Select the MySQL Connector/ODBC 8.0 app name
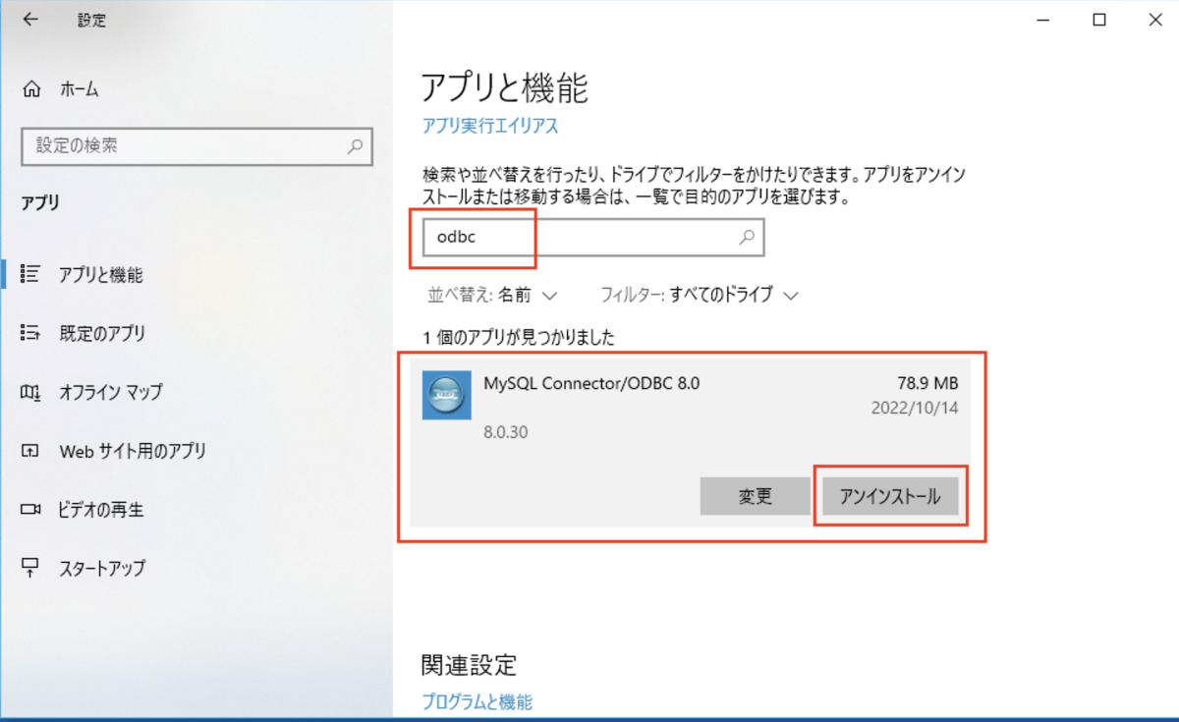Viewport: 1179px width, 722px height. pyautogui.click(x=591, y=383)
